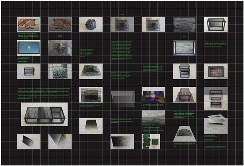244x166 pixels.
Task: Click the framed purple picture on grid
Action: click(216, 71)
